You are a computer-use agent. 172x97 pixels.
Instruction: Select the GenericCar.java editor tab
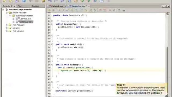(x=78, y=6)
